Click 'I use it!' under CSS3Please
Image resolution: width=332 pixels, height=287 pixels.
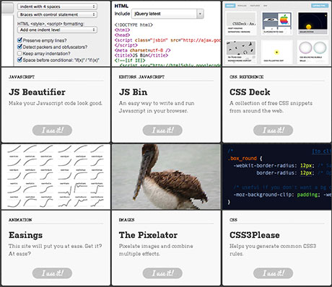pyautogui.click(x=273, y=273)
